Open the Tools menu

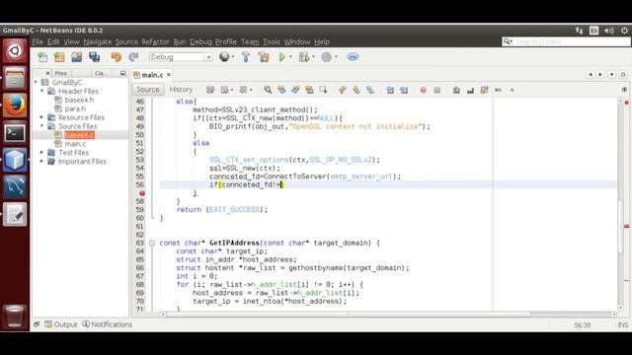[x=272, y=41]
